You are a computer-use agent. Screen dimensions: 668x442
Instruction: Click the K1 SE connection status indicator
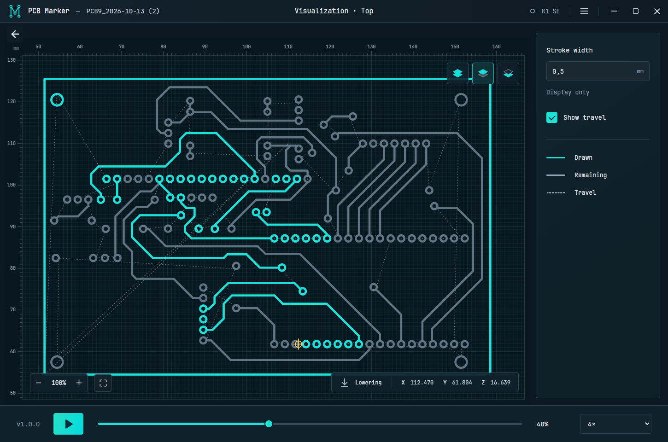[545, 11]
